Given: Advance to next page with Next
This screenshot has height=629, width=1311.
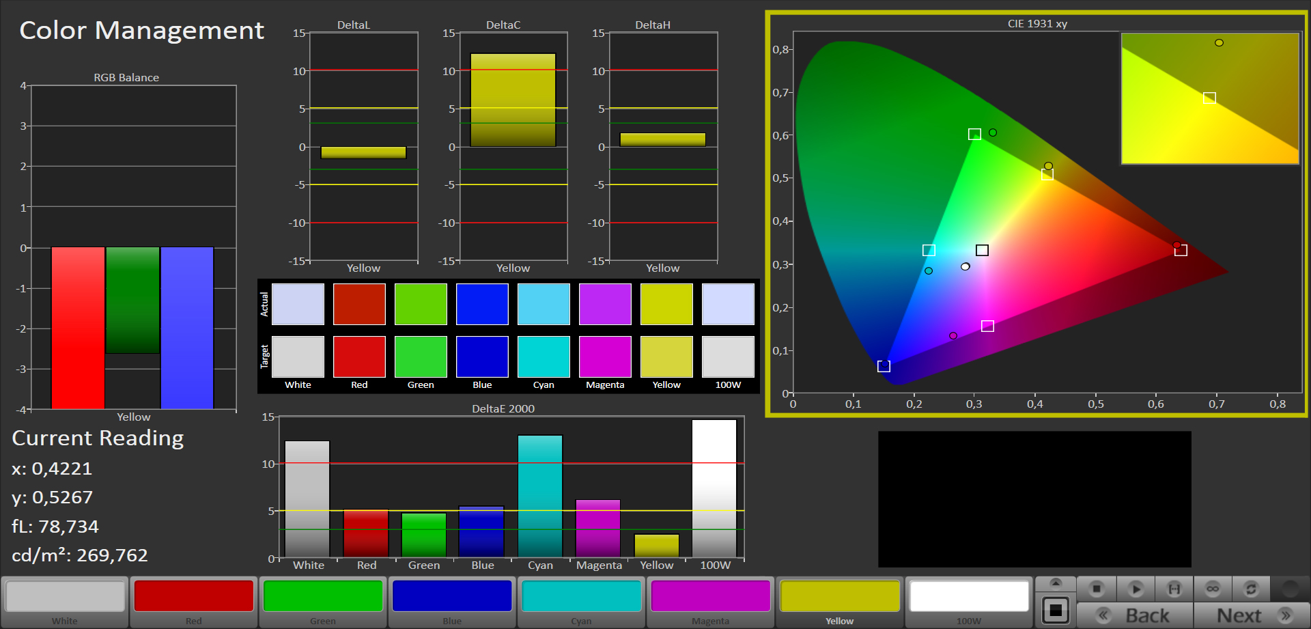Looking at the screenshot, I should coord(1252,615).
